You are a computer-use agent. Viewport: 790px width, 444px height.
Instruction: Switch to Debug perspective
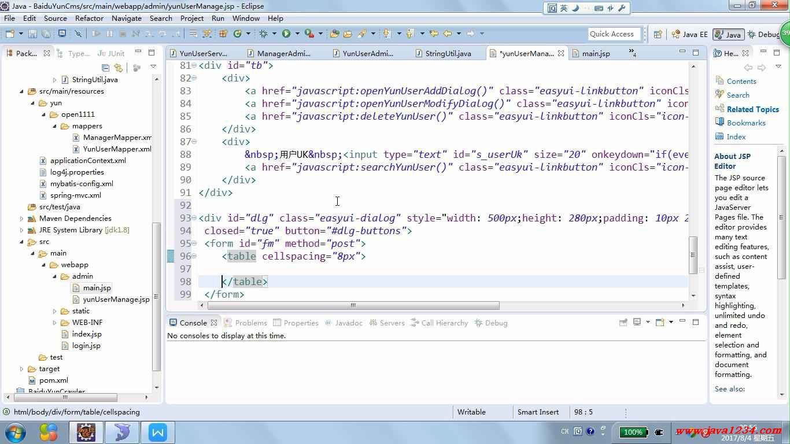pyautogui.click(x=764, y=34)
